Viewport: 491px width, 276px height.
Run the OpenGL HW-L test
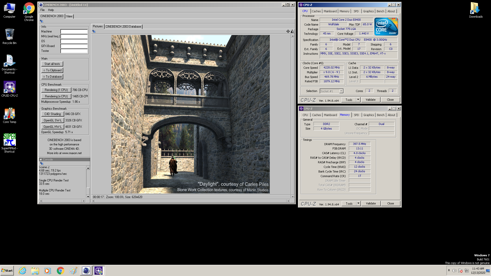click(x=53, y=127)
